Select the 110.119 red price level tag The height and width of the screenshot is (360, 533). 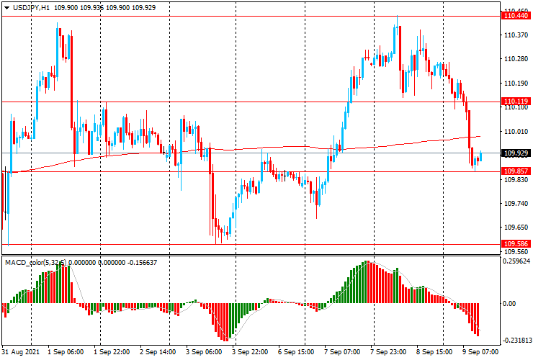click(x=516, y=102)
